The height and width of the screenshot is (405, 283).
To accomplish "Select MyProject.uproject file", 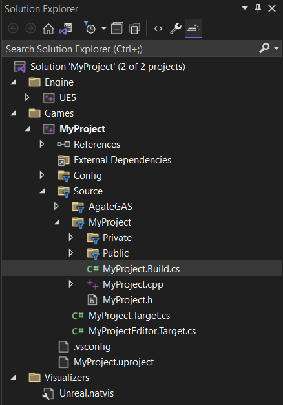I will click(x=114, y=362).
